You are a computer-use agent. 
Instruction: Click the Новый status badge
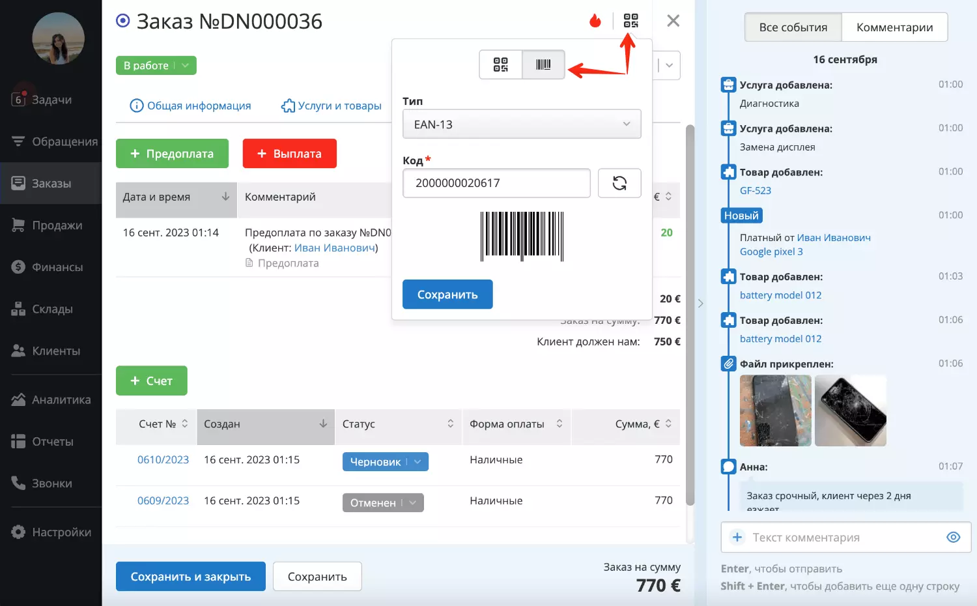pos(741,216)
